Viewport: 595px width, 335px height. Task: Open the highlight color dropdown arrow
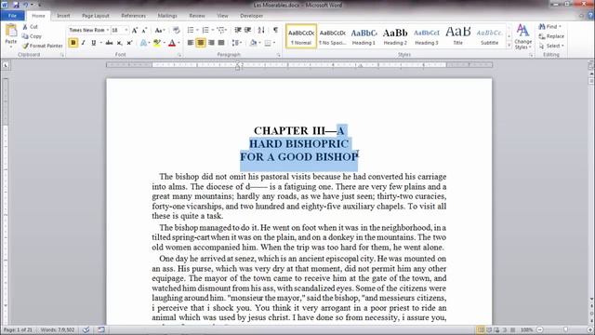click(x=165, y=43)
